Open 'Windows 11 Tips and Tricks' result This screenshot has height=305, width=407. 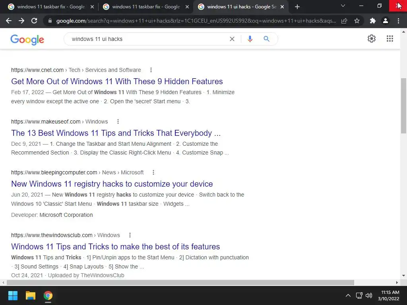point(116,247)
